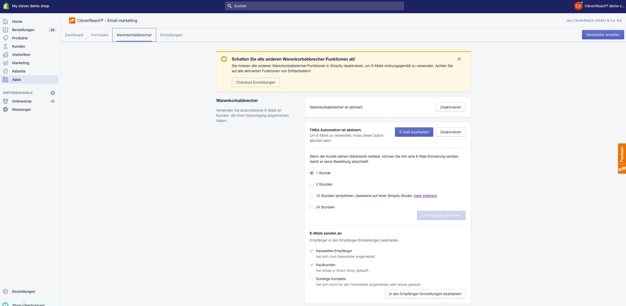Open the Dashboard tab
Screen dimensions: 626x306
tap(74, 35)
